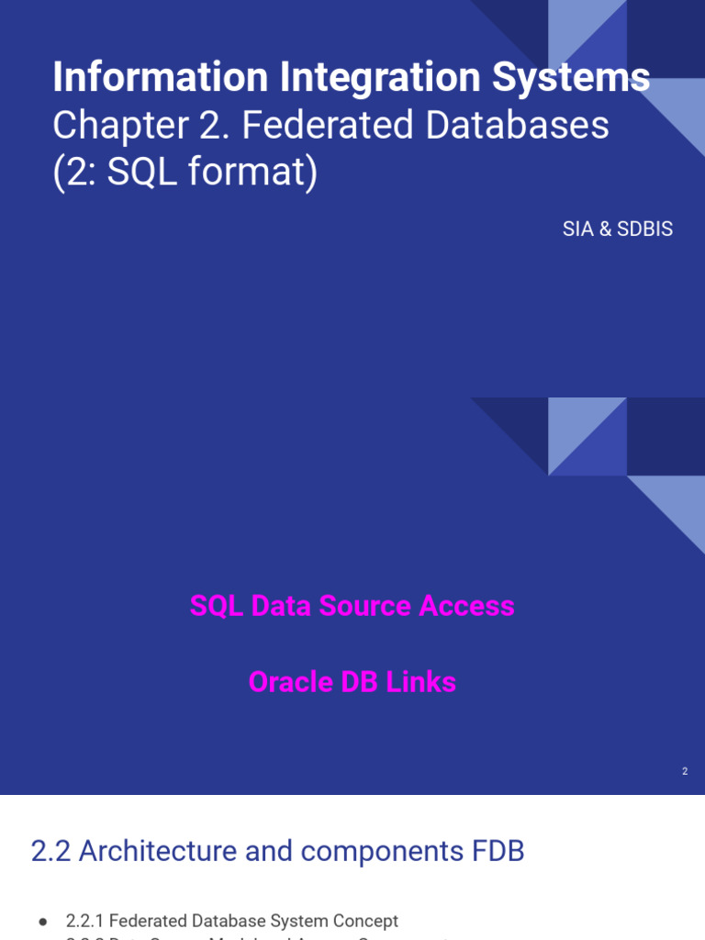Viewport: 705px width, 940px height.
Task: Click the "(2: SQL format)" text
Action: [x=185, y=172]
